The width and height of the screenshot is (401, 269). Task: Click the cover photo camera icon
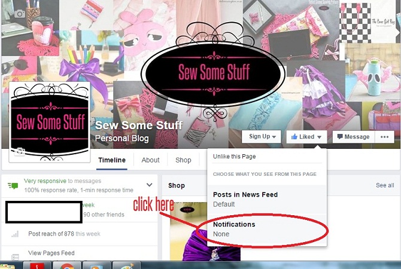click(20, 14)
